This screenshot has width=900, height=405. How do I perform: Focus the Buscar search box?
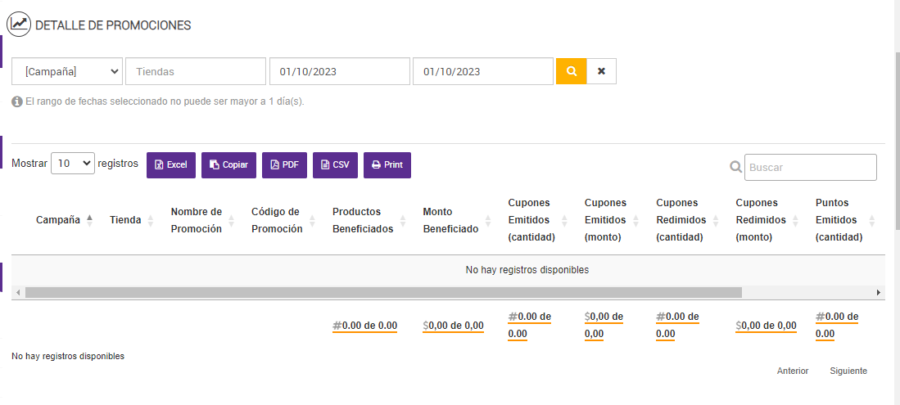coord(810,167)
